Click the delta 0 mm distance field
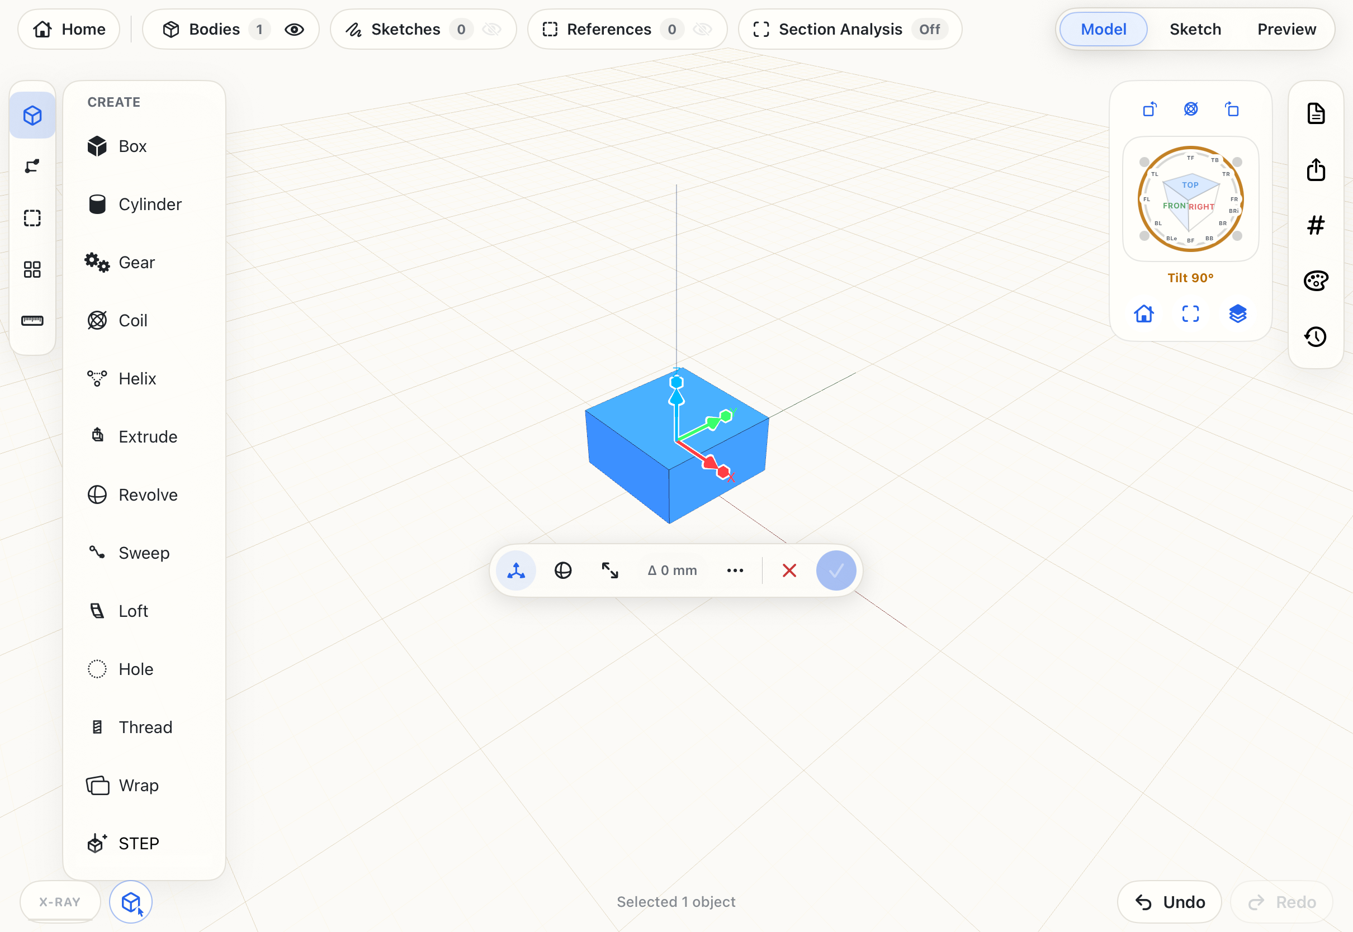The width and height of the screenshot is (1353, 932). tap(673, 570)
